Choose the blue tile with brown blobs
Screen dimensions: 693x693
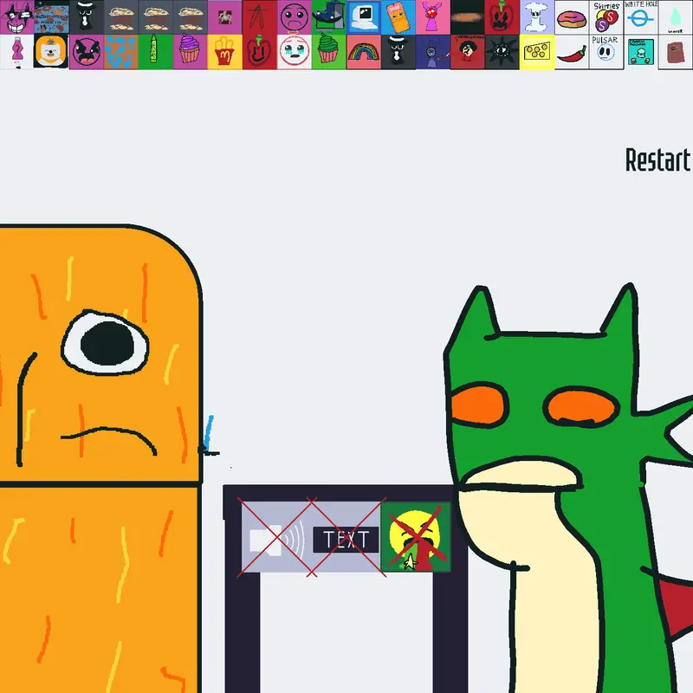[52, 17]
